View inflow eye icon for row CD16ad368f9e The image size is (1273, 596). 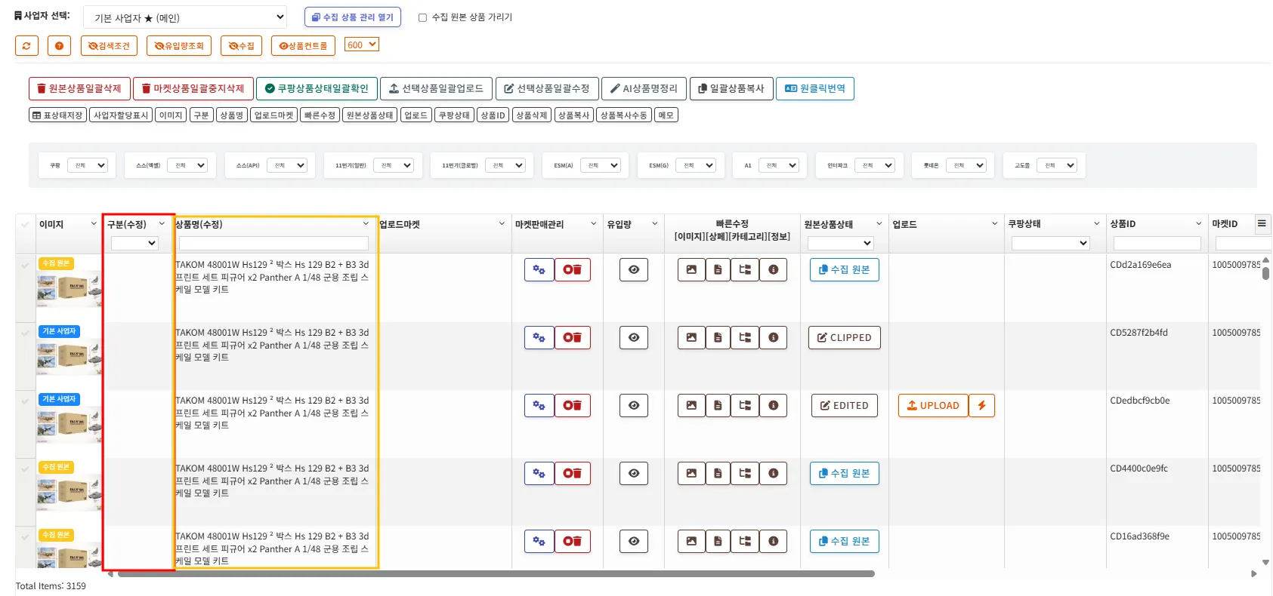[x=634, y=541]
